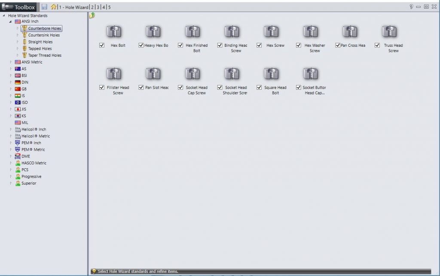This screenshot has width=440, height=276.
Task: Toggle the Pan Slot Head checkbox
Action: tap(141, 88)
